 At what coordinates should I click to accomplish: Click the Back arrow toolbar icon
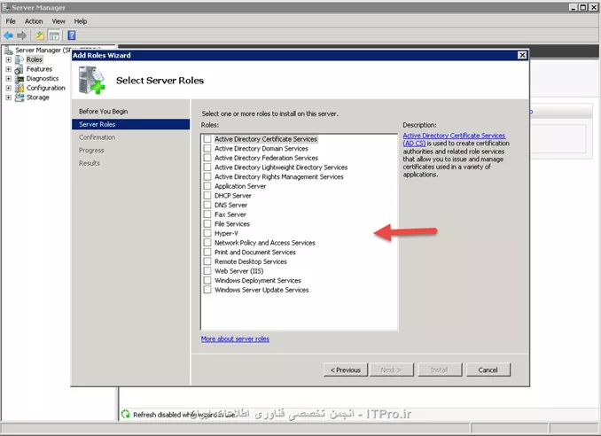coord(9,35)
